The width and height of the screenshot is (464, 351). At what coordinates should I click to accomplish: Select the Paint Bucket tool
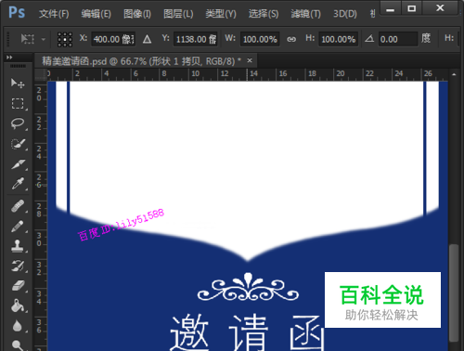tap(18, 305)
